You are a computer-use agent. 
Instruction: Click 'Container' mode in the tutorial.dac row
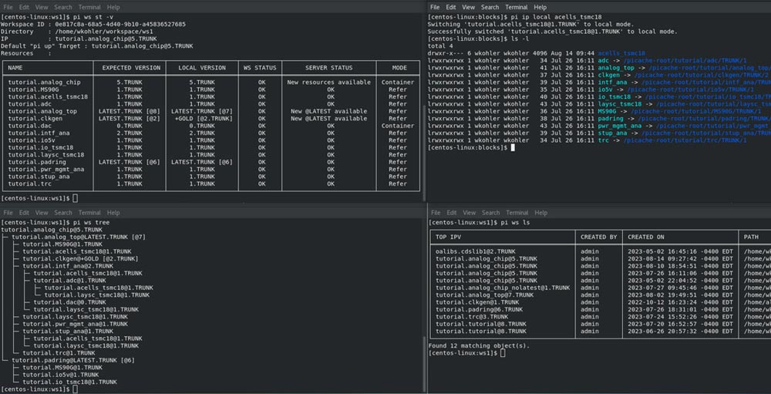coord(398,126)
